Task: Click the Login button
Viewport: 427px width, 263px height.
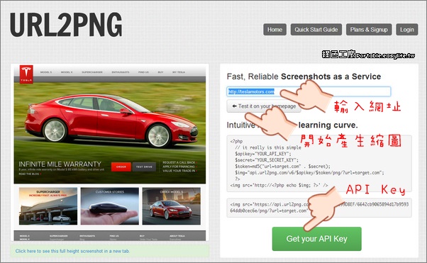Action: click(407, 29)
